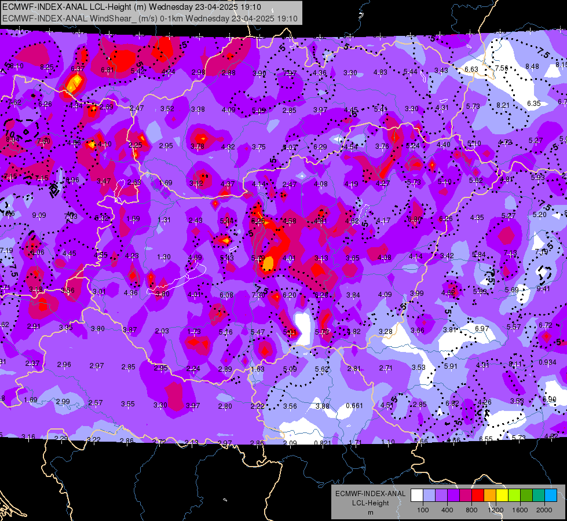The width and height of the screenshot is (567, 521).
Task: Click the legend tick label 1200
Action: tap(496, 510)
